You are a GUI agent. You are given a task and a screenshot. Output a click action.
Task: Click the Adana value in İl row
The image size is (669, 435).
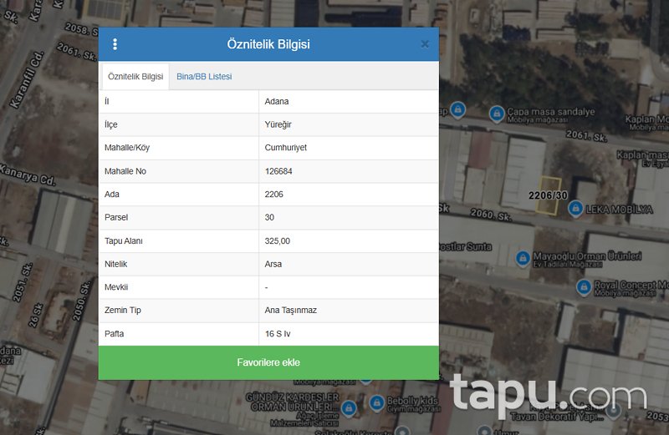click(277, 101)
